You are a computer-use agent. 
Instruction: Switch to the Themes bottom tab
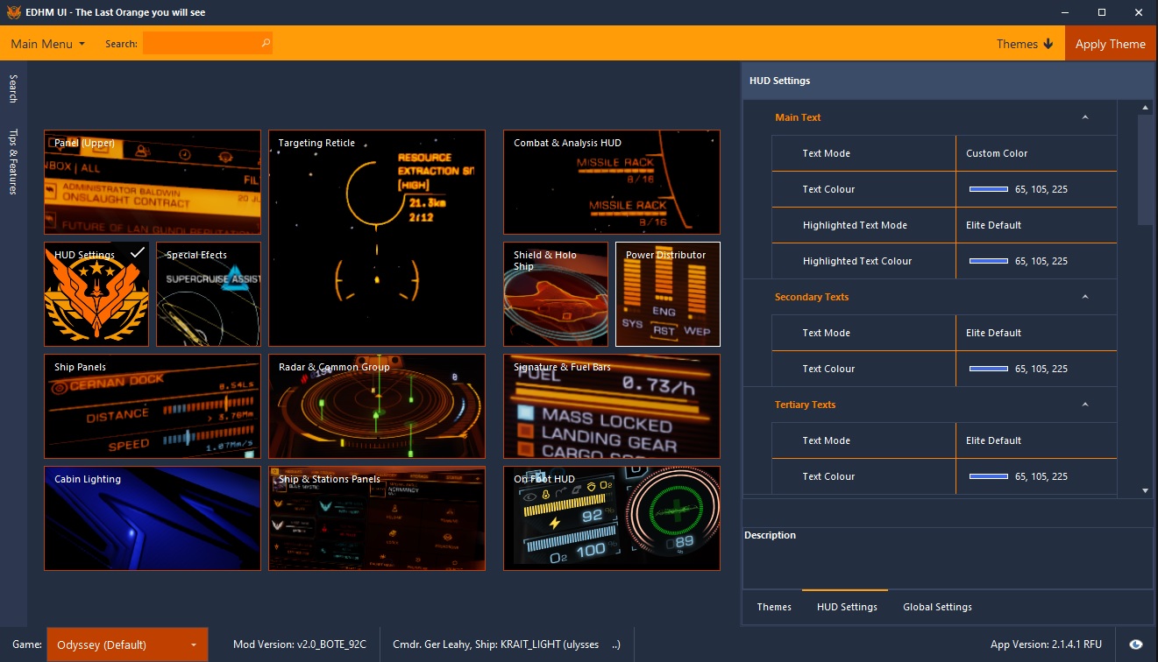774,607
